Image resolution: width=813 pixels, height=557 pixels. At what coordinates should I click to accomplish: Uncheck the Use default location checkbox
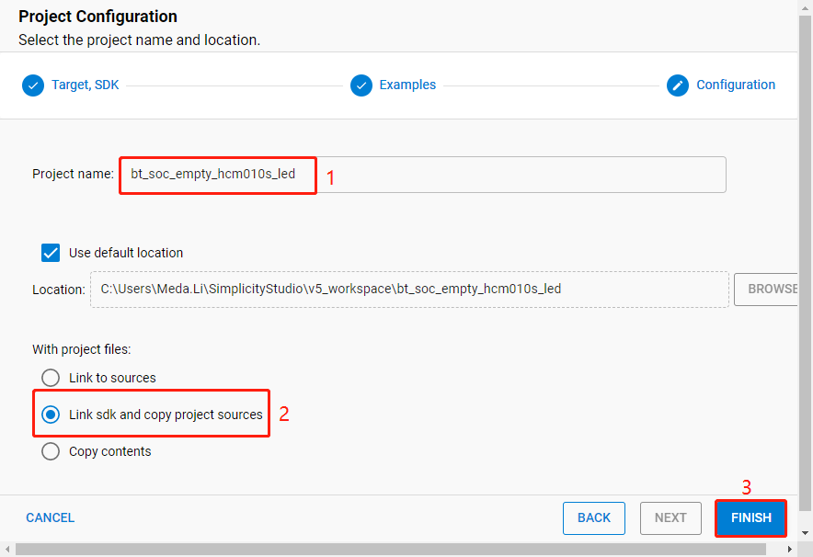coord(51,253)
